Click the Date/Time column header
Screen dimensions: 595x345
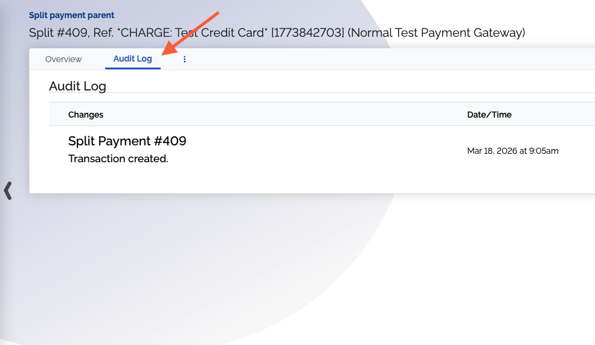(x=489, y=115)
